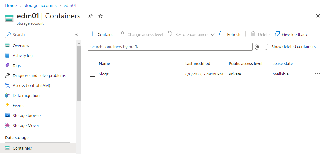Pin the edm01 blade with pushpin icon
This screenshot has height=154, width=328.
click(90, 16)
